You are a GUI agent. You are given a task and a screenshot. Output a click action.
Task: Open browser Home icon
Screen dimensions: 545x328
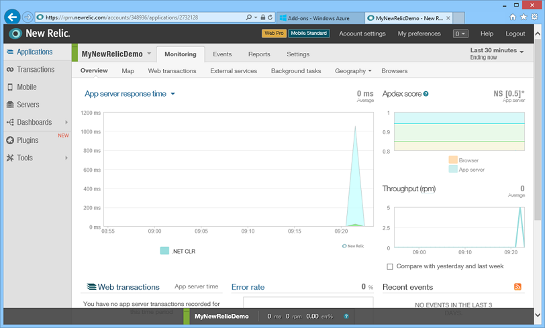(x=513, y=17)
